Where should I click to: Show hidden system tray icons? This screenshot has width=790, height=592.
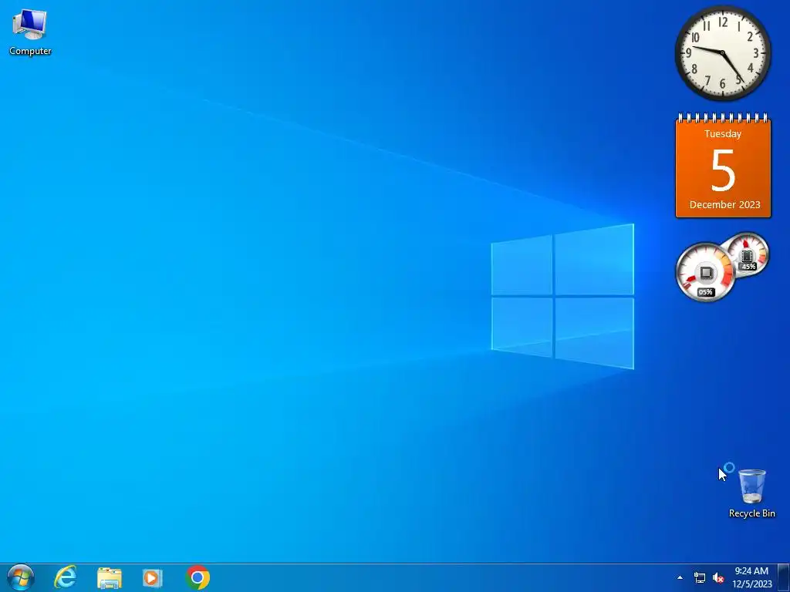[680, 577]
